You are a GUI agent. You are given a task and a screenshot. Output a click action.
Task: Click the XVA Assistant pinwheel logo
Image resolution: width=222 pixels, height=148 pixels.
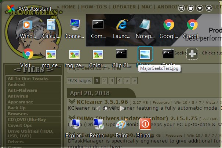(11, 8)
